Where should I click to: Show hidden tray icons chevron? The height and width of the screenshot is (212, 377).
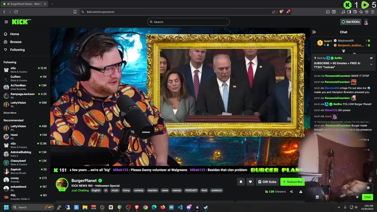pyautogui.click(x=339, y=207)
